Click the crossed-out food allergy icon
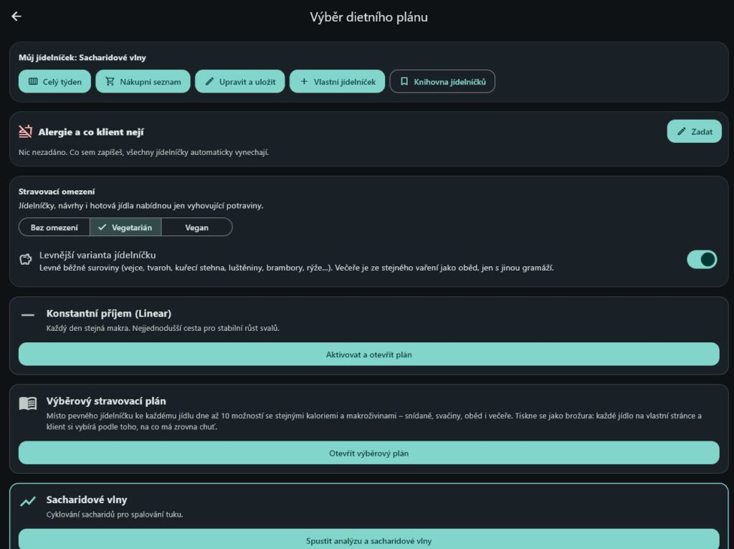 click(x=25, y=132)
